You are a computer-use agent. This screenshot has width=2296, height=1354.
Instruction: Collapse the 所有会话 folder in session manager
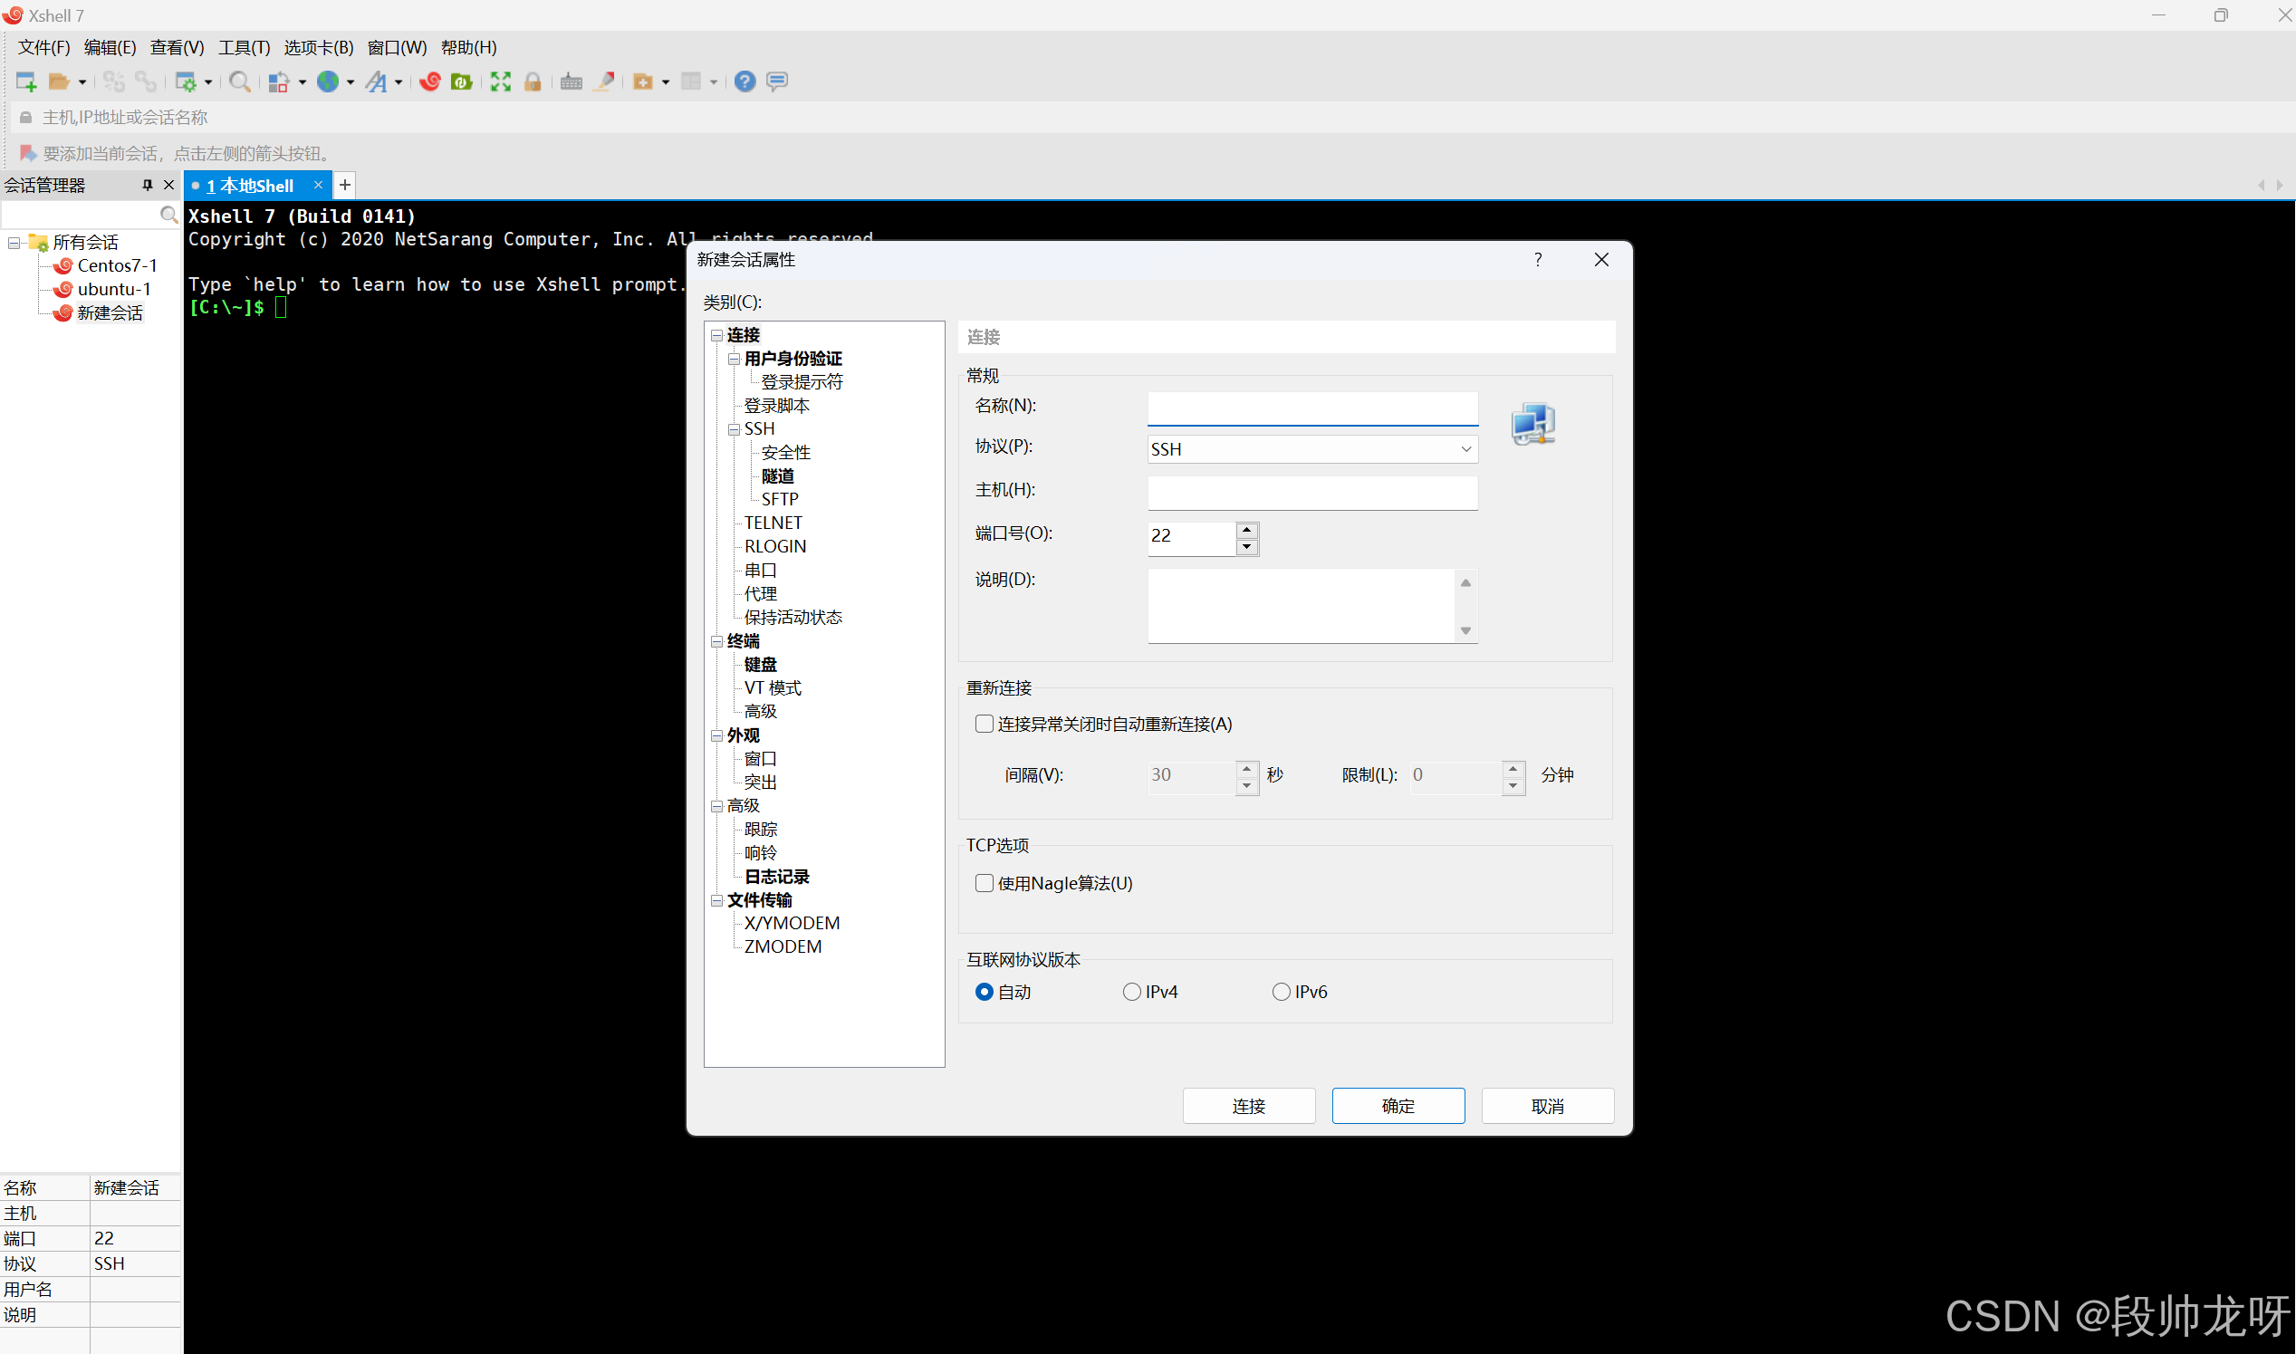[x=14, y=243]
